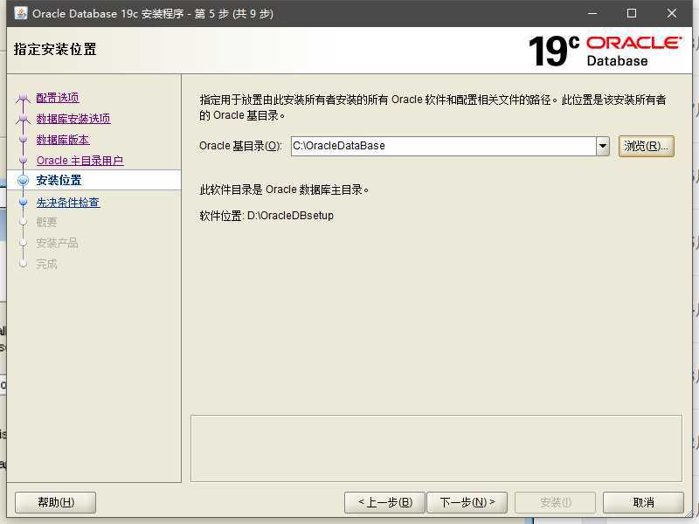
Task: Click the 软件位置 D:\OracleDBsetup text
Action: click(x=266, y=216)
